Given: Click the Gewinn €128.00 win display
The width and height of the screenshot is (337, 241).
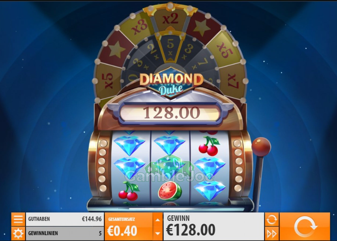Looking at the screenshot, I should [x=214, y=226].
